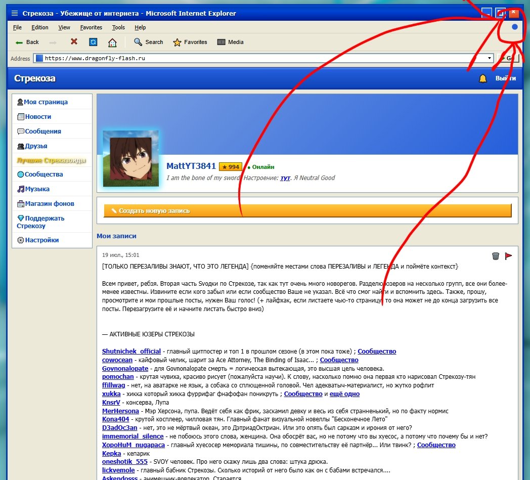Open the Home page house icon
Image resolution: width=530 pixels, height=480 pixels.
pyautogui.click(x=112, y=42)
